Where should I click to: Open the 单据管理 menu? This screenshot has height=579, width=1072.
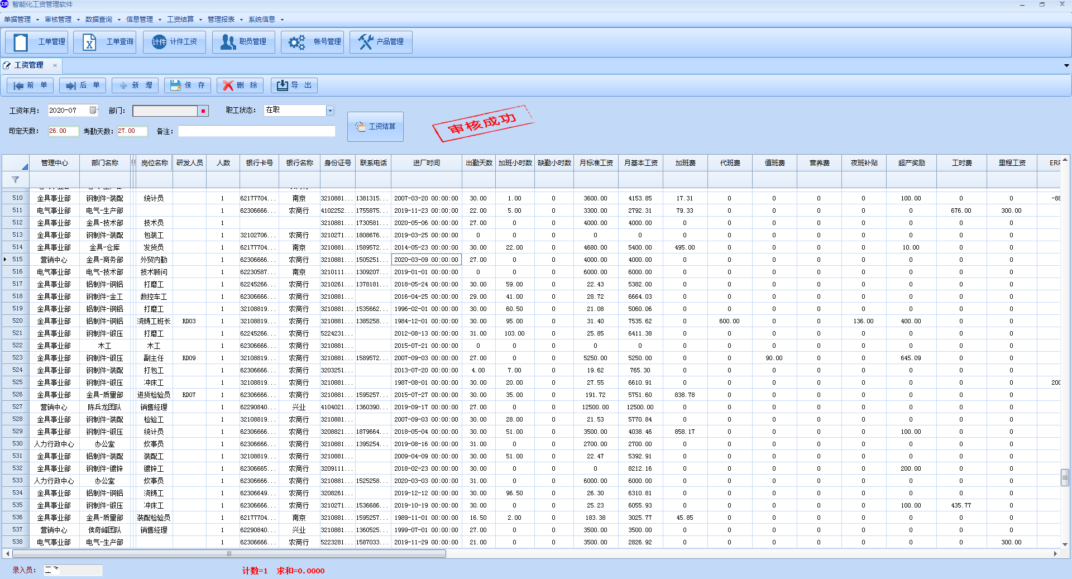coord(18,20)
